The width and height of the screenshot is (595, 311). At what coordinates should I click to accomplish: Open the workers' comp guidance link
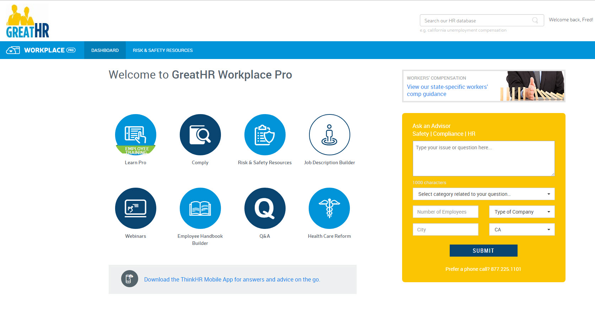coord(447,90)
